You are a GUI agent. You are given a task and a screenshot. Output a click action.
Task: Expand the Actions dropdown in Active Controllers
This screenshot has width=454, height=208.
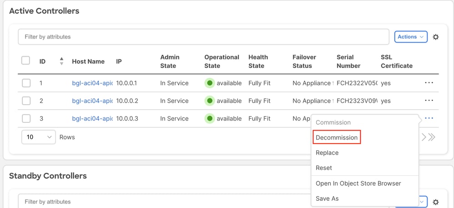(410, 37)
